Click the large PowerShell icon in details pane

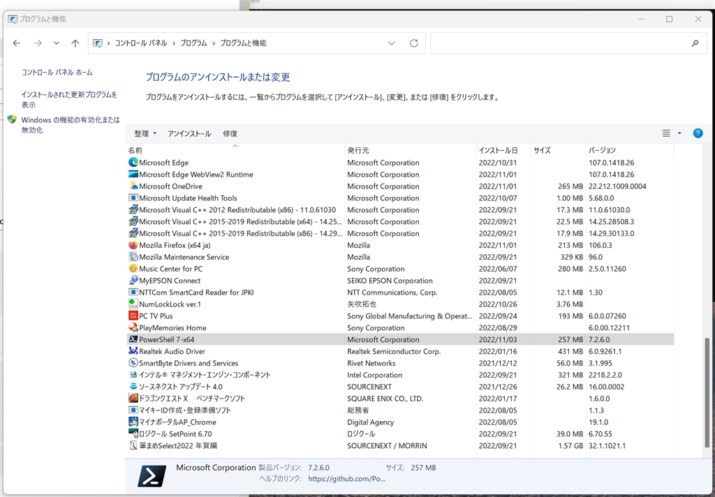pyautogui.click(x=152, y=476)
